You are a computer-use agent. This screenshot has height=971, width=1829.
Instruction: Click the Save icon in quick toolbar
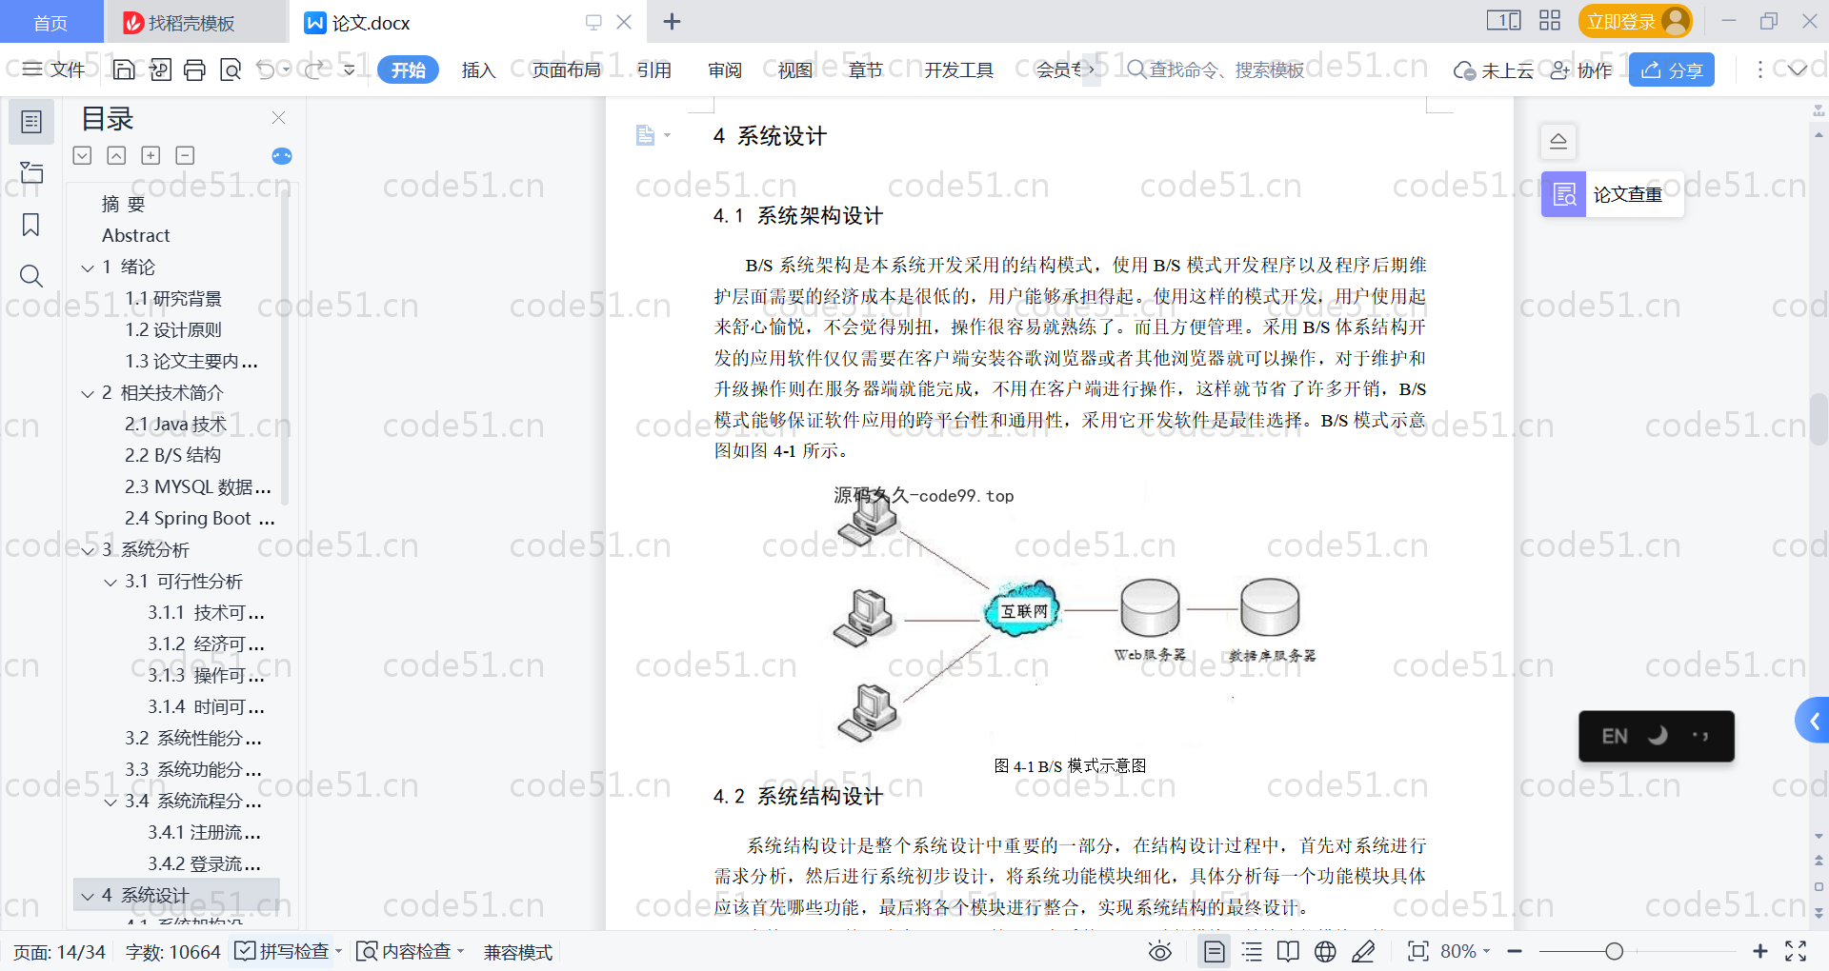[x=124, y=69]
